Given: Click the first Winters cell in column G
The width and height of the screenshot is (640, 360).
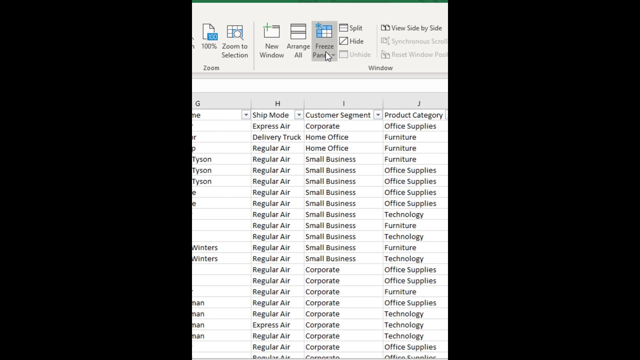Looking at the screenshot, I should tap(221, 247).
